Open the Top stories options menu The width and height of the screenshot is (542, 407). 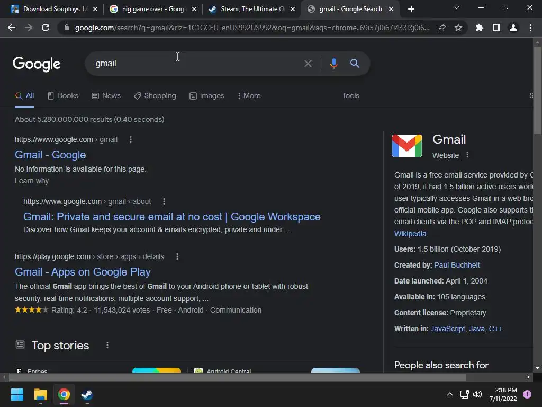(x=107, y=345)
